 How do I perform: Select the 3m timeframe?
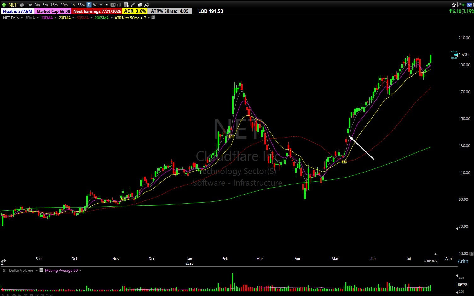point(37,5)
